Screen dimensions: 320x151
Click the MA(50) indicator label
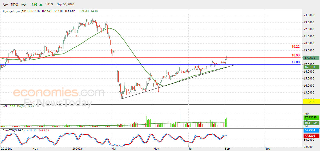[84, 11]
